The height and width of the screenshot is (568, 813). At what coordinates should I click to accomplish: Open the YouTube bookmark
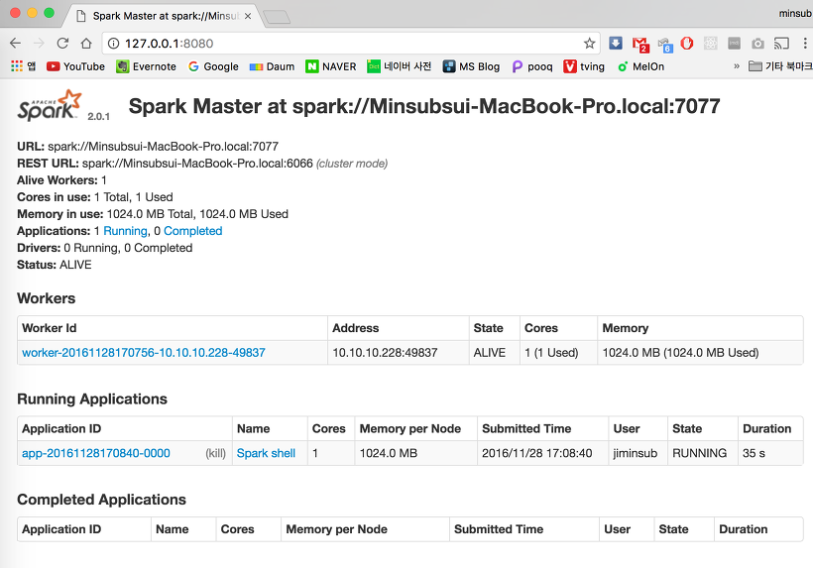click(75, 66)
